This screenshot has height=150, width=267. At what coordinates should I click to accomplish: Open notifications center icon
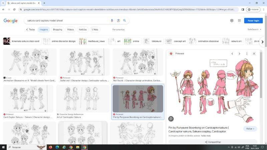pos(262,147)
